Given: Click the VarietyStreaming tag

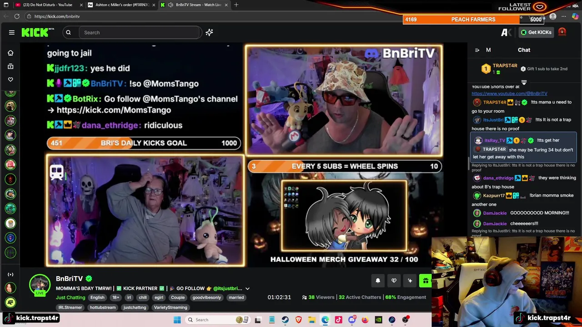Looking at the screenshot, I should (x=171, y=307).
